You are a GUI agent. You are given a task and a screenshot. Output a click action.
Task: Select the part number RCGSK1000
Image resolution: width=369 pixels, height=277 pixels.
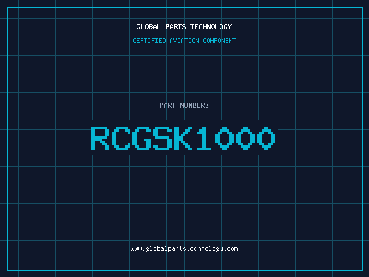click(183, 138)
